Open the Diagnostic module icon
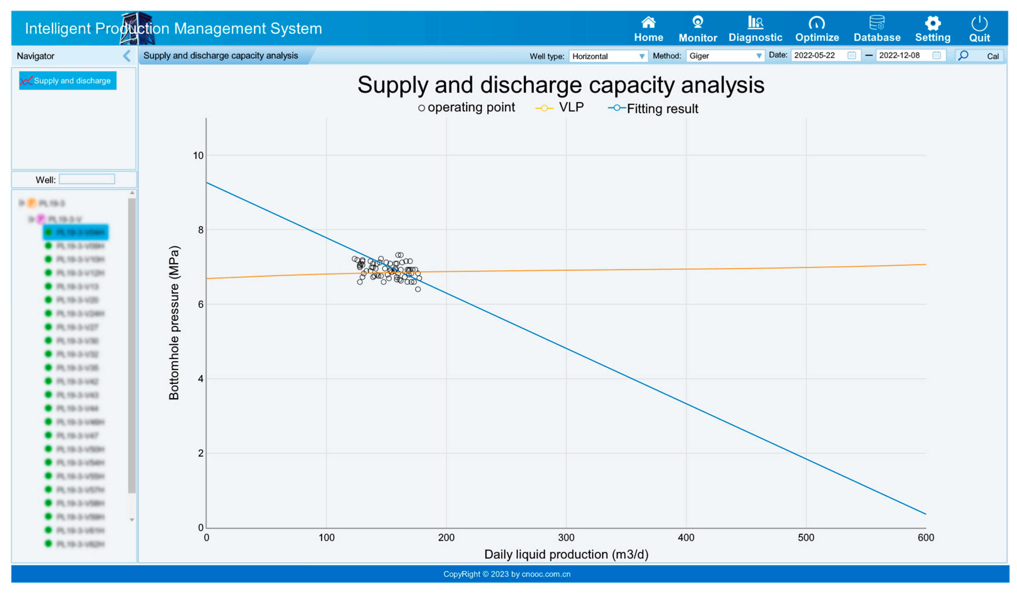The image size is (1017, 593). pyautogui.click(x=755, y=23)
